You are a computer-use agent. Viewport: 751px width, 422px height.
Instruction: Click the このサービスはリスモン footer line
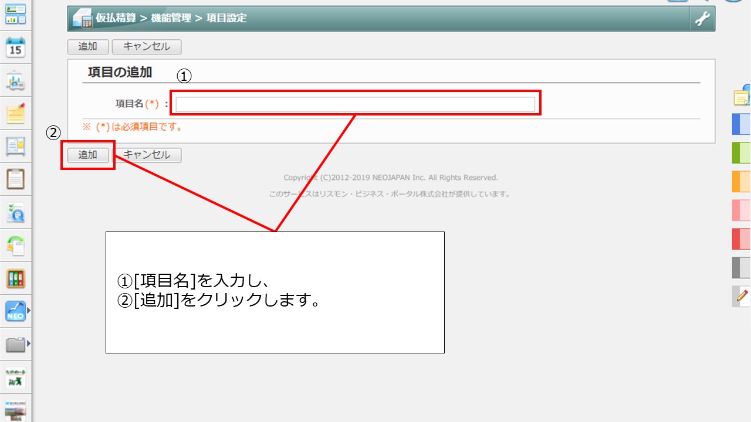pos(391,194)
